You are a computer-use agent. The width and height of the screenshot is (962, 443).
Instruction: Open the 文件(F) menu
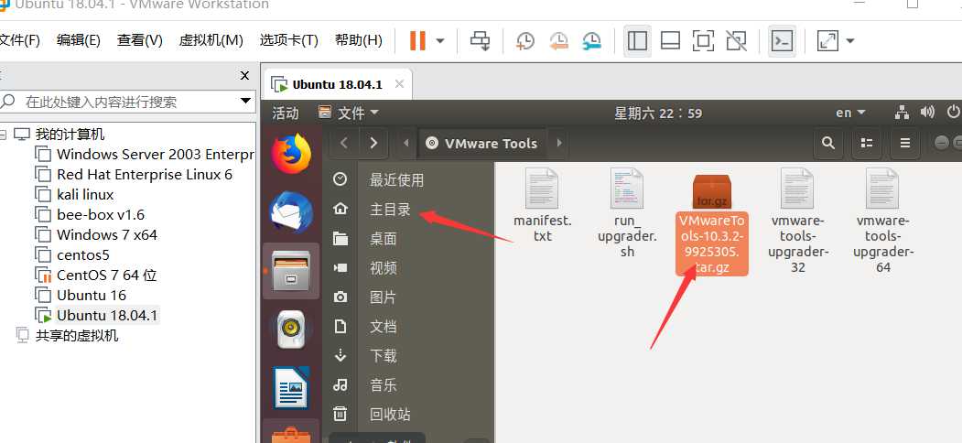coord(19,40)
